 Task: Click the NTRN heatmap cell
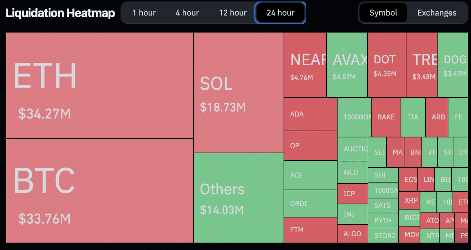(430, 236)
